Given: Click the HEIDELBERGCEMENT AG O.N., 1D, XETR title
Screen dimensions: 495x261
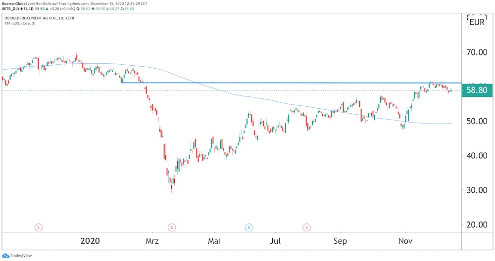Looking at the screenshot, I should click(39, 18).
